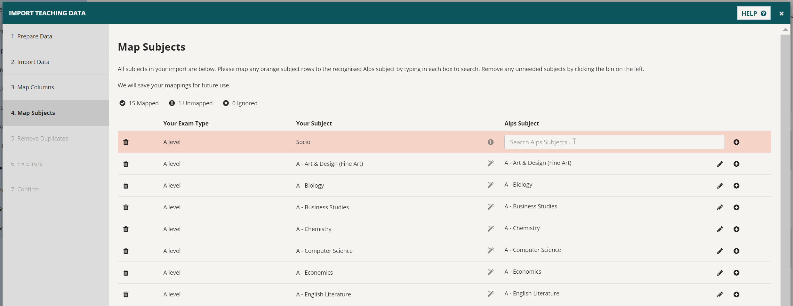Click the wand icon on Chemistry row
Screen dimensions: 793x306
tap(491, 229)
